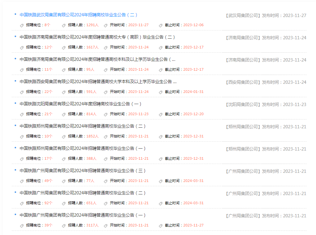Open the Zhengzhou bureau recruitment notice (二)
This screenshot has width=316, height=235.
(83, 126)
